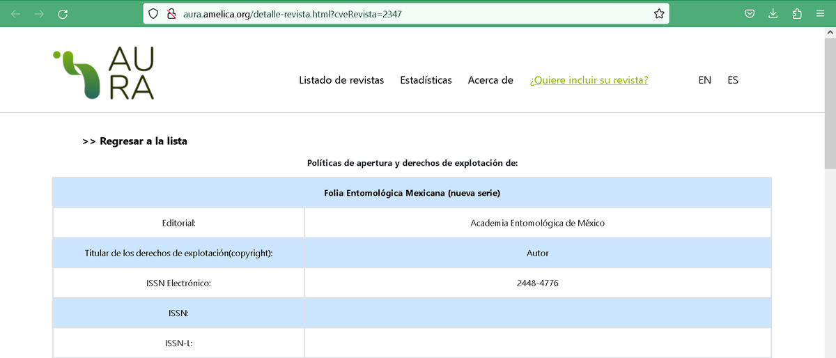Open Listado de revistas menu item
Screen dimensions: 836x358
341,80
